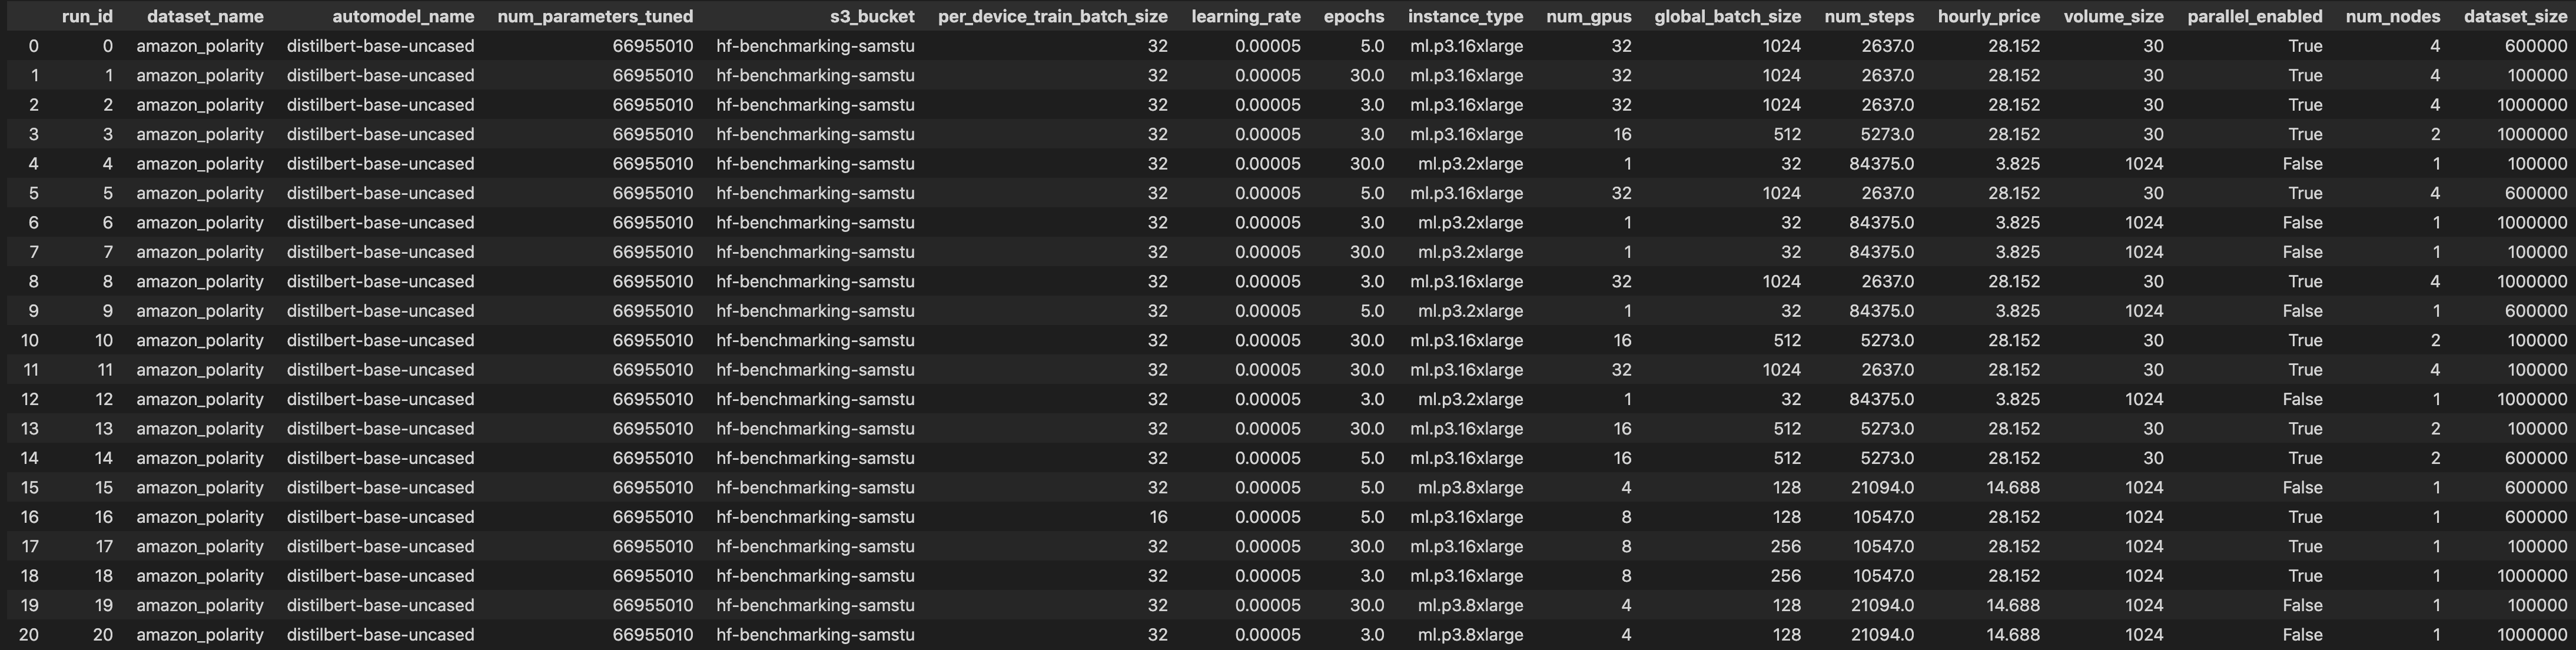Select the num_parameters_tuned column header
Screen dimensions: 2576x650
pos(595,16)
